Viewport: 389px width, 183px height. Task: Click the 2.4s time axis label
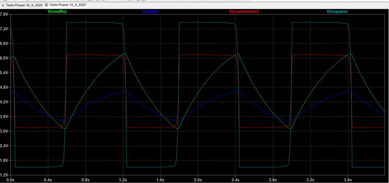click(235, 180)
